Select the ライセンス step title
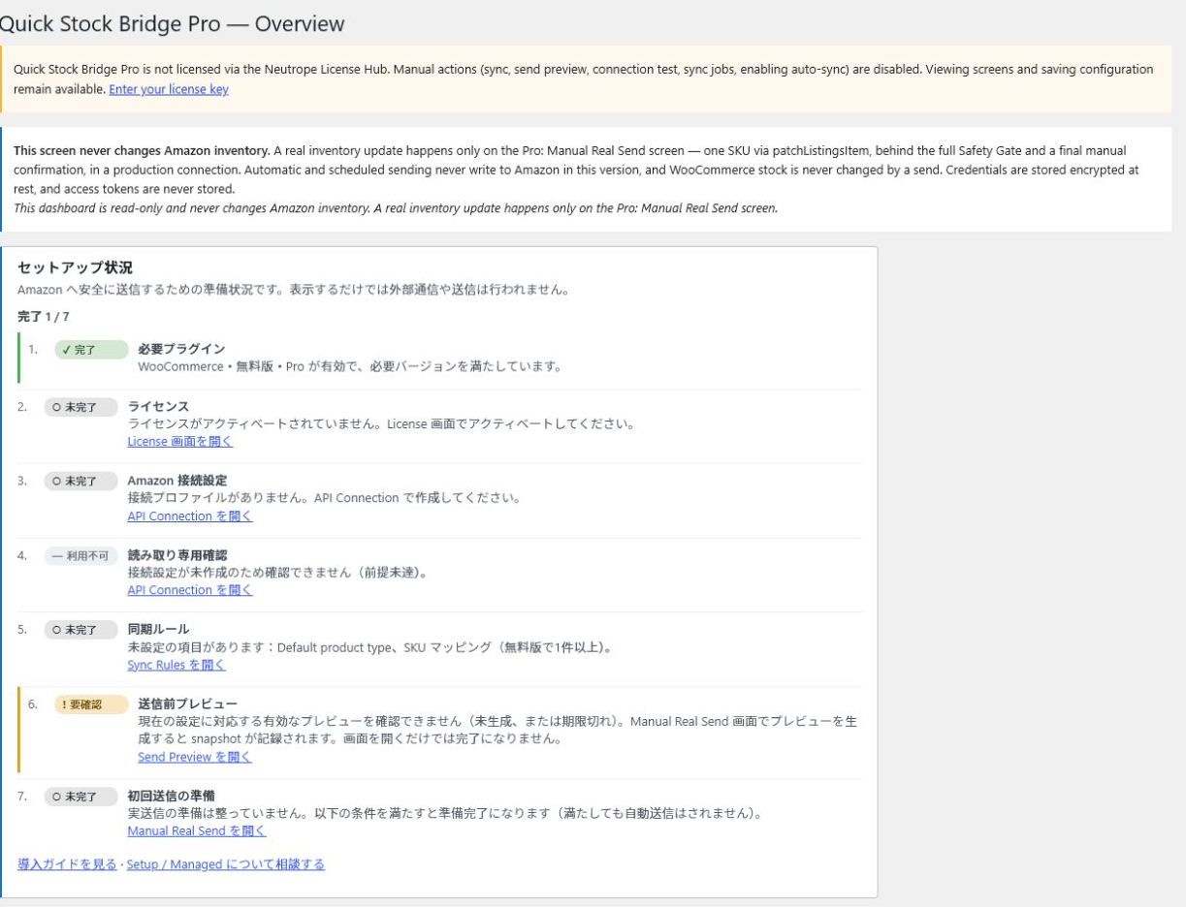The height and width of the screenshot is (907, 1186). point(158,406)
